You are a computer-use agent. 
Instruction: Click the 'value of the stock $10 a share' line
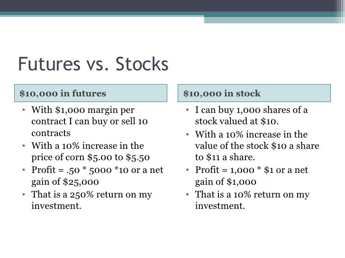[257, 146]
